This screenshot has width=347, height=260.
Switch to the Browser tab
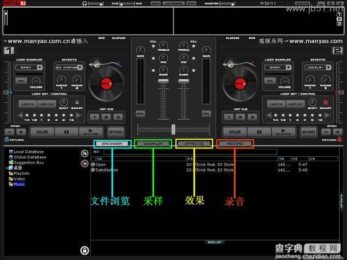[112, 144]
